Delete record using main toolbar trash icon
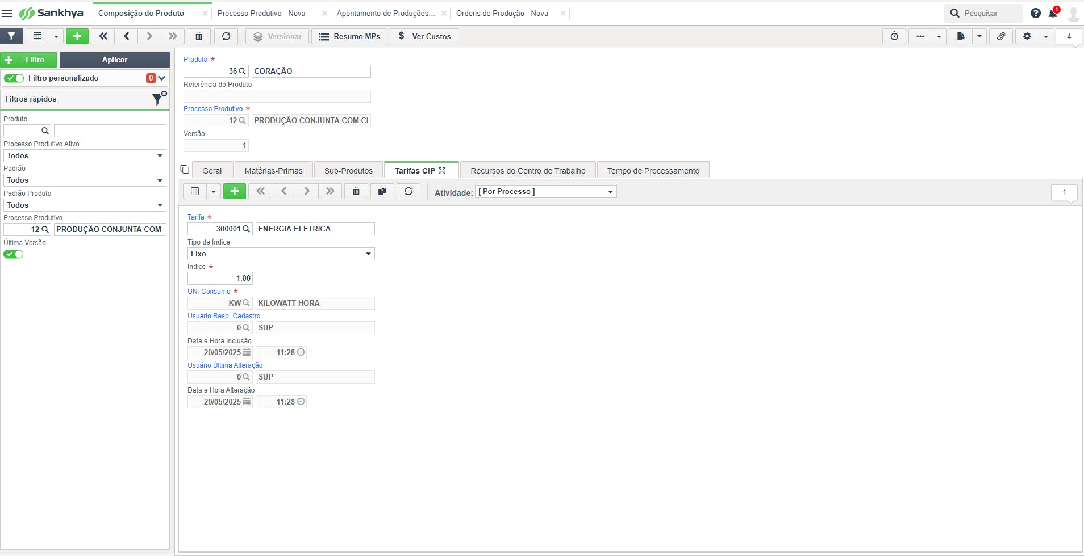This screenshot has height=556, width=1084. [199, 36]
